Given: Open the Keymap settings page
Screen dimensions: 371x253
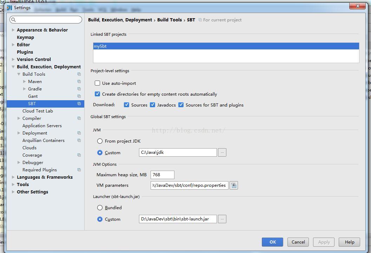Looking at the screenshot, I should [25, 37].
